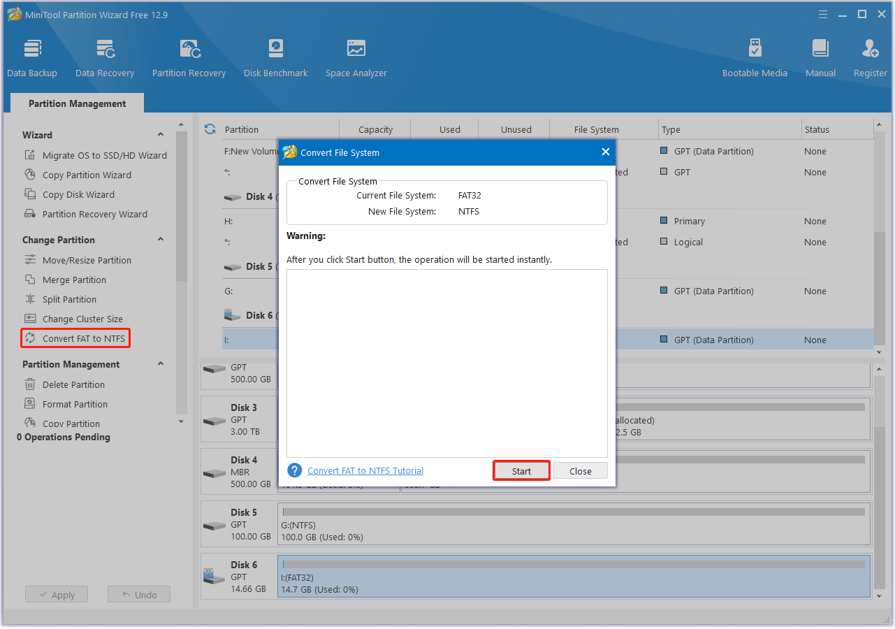Select G:(NTFS) partition bar on Disk 5
895x629 pixels.
pos(574,524)
